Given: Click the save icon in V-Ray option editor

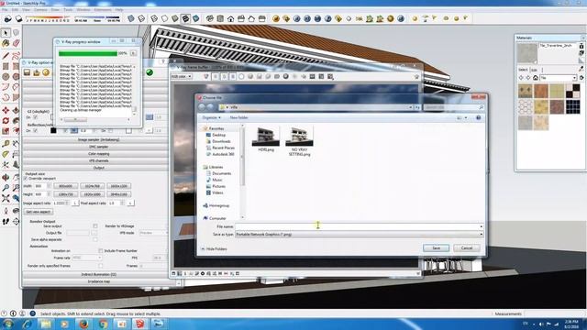Looking at the screenshot, I should (27, 72).
